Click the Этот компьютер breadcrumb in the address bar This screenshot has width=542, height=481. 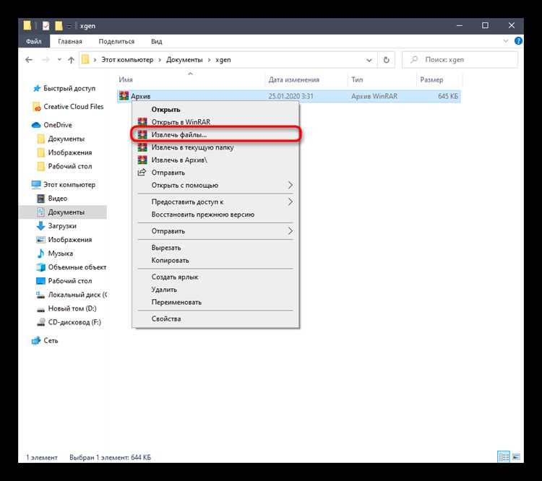pyautogui.click(x=127, y=60)
